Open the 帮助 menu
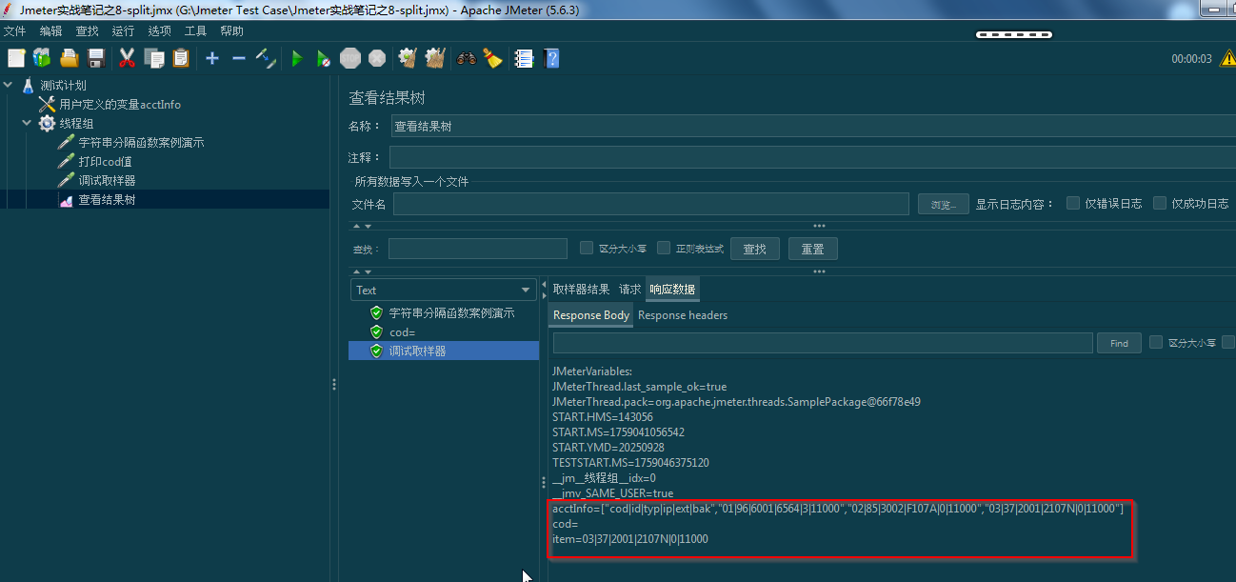This screenshot has width=1236, height=582. tap(231, 30)
